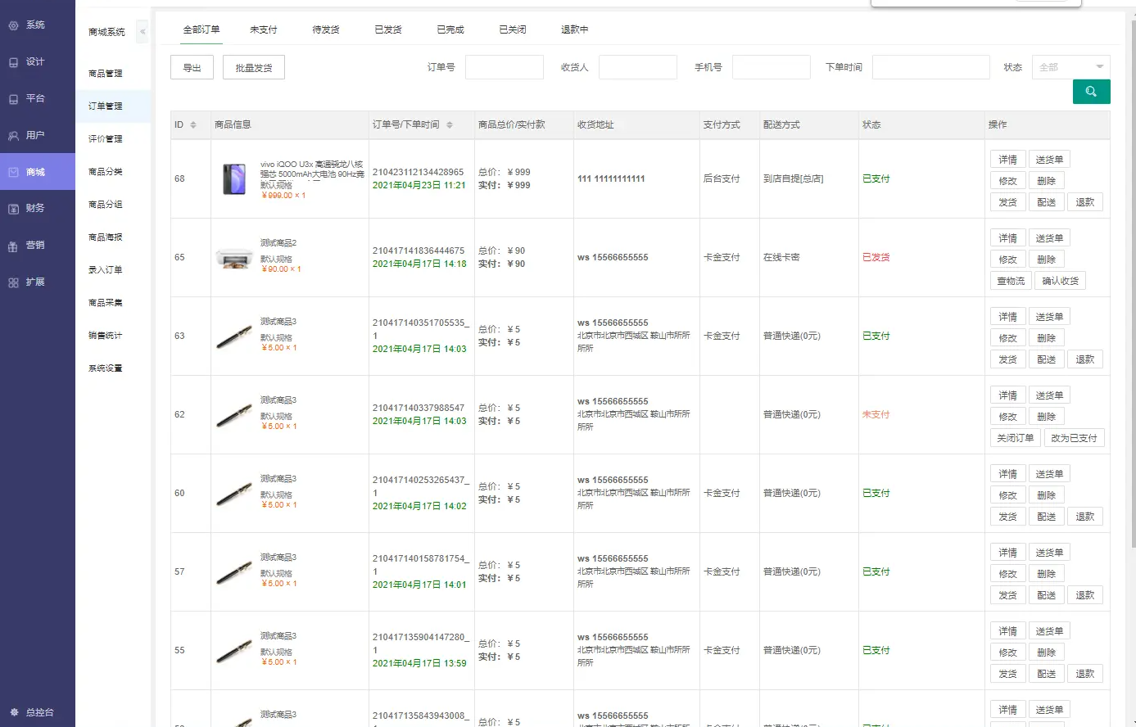Switch to the 已完成 tab
The width and height of the screenshot is (1136, 727).
tap(450, 29)
